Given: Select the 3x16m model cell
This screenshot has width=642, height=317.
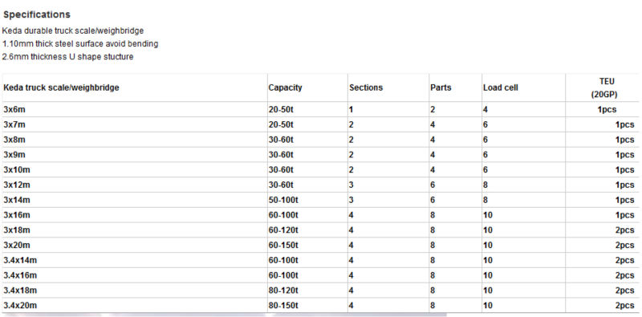Looking at the screenshot, I should coord(17,215).
